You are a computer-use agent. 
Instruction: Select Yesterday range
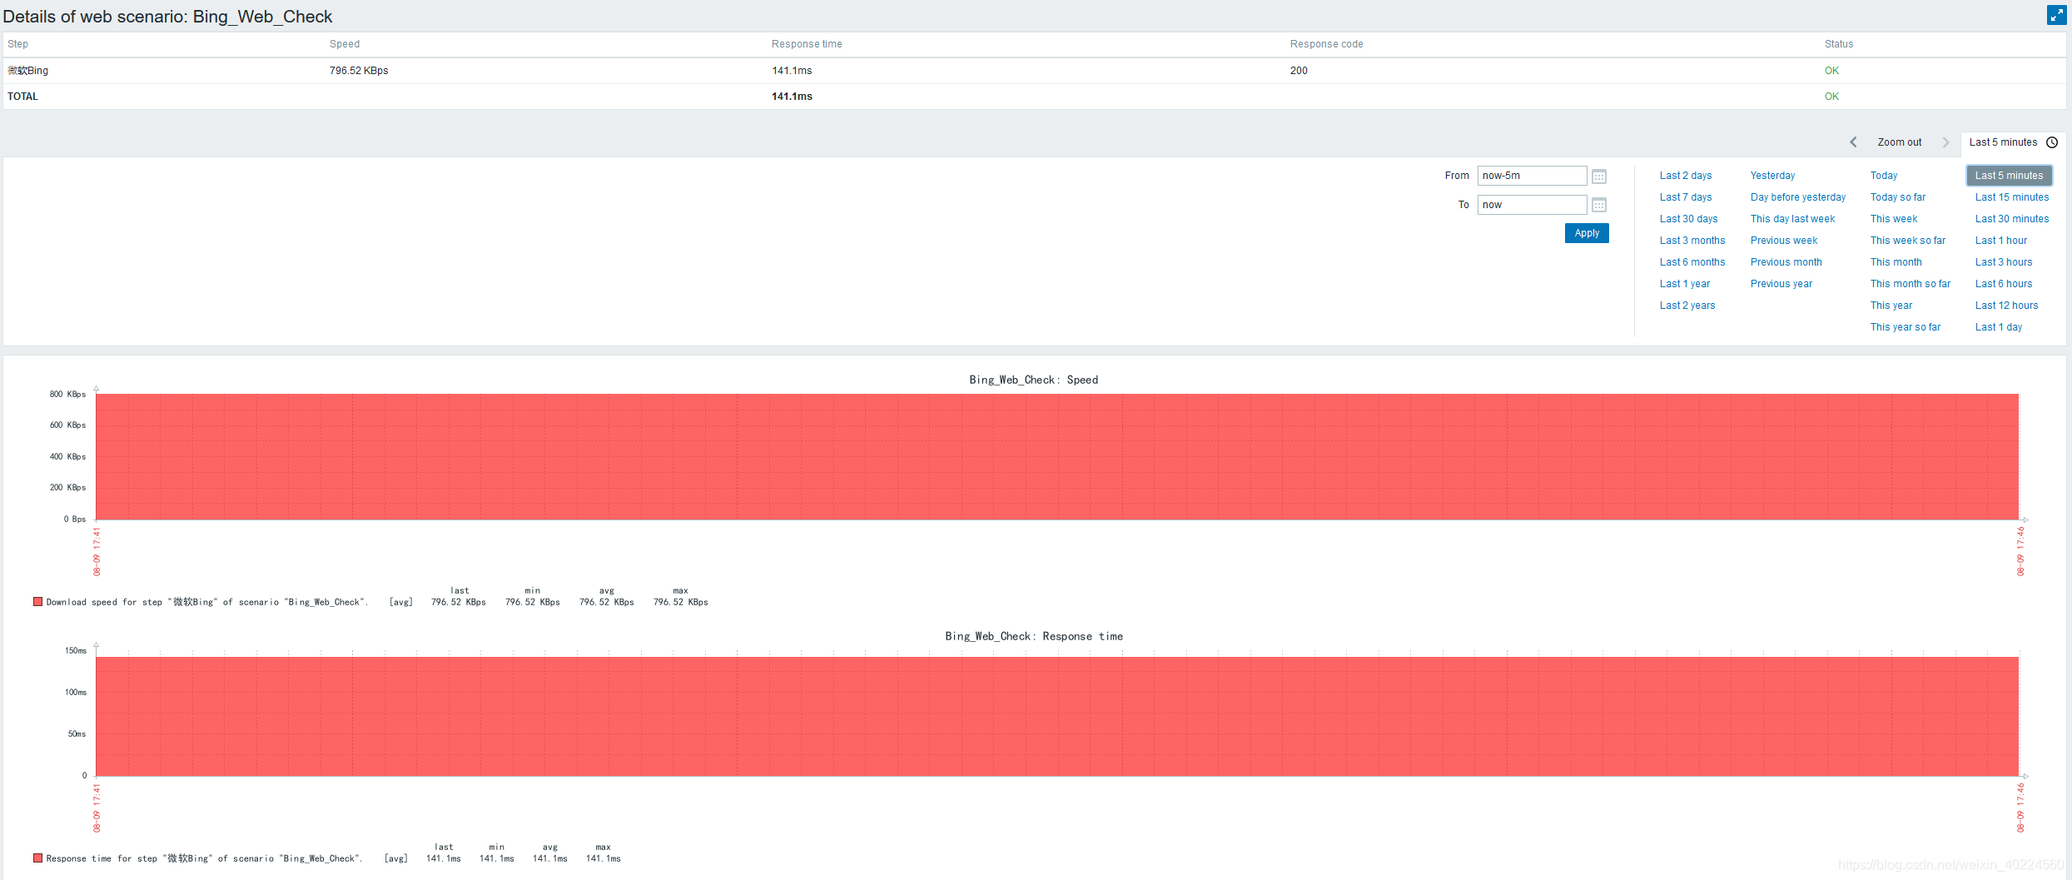tap(1772, 176)
